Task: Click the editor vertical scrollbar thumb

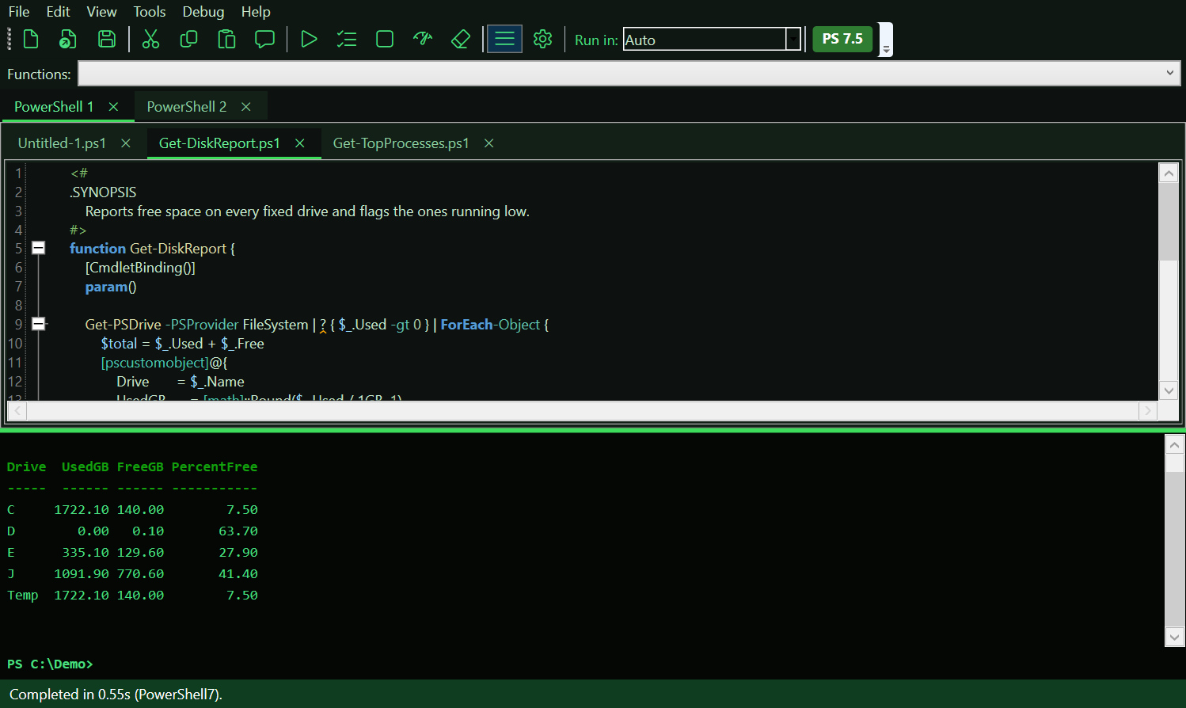Action: coord(1169,221)
